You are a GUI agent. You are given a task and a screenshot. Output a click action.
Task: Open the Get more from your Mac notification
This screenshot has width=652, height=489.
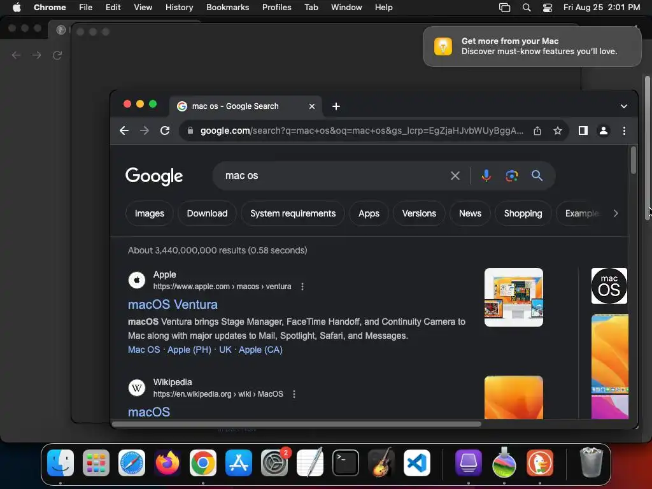tap(532, 46)
